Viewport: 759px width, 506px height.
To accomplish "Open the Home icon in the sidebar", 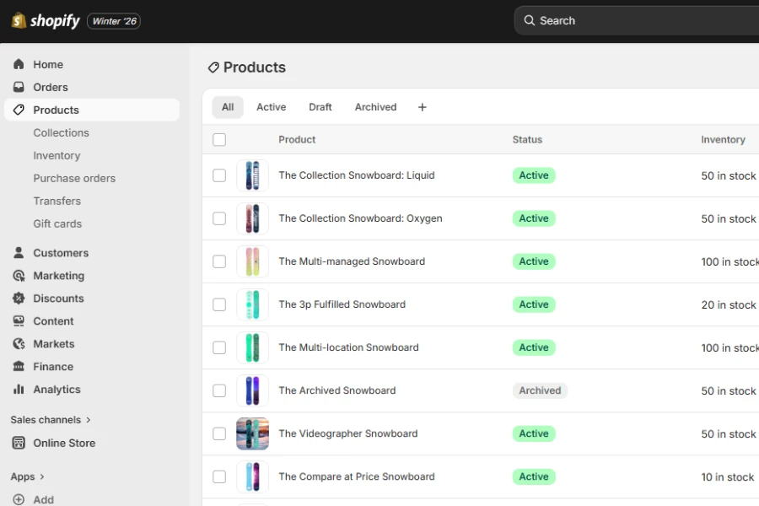I will coord(18,64).
